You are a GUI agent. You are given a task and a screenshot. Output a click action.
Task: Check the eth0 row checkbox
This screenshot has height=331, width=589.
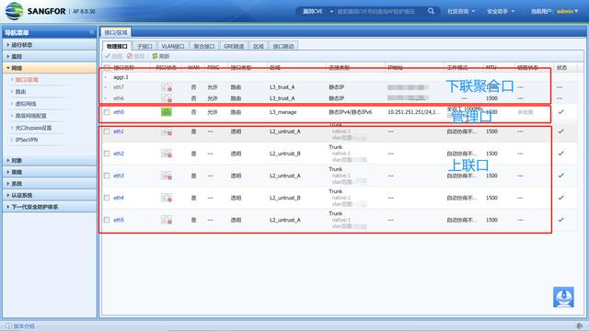[x=107, y=112]
